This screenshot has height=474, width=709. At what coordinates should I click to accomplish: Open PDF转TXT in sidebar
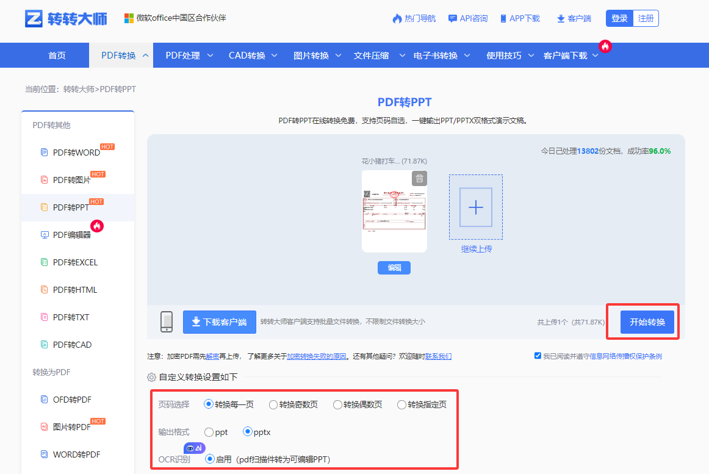point(71,317)
